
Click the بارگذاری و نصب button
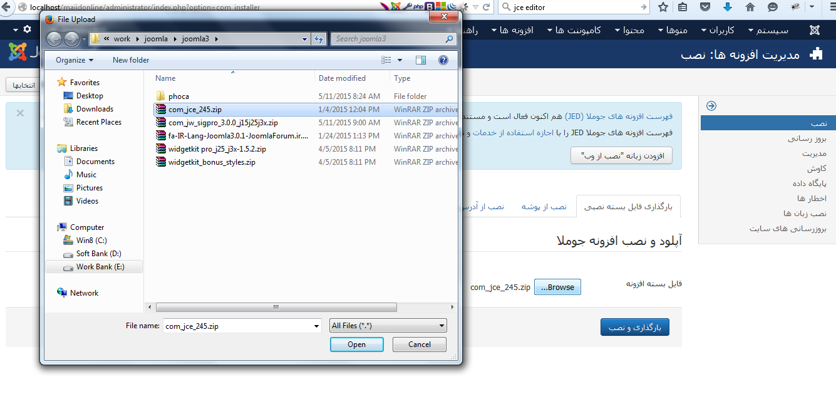[635, 327]
